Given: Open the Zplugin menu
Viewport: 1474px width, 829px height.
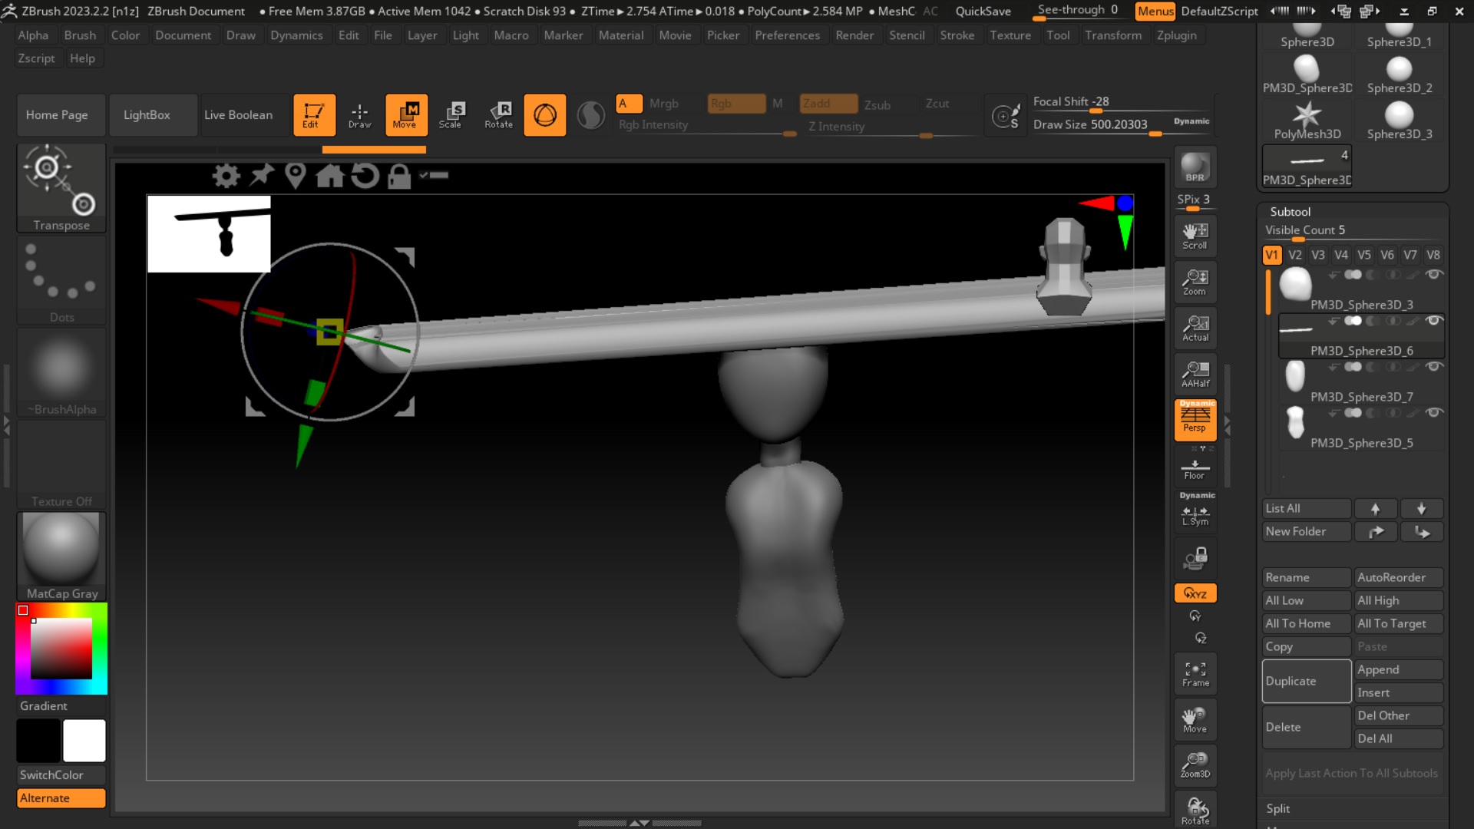Looking at the screenshot, I should (x=1176, y=35).
